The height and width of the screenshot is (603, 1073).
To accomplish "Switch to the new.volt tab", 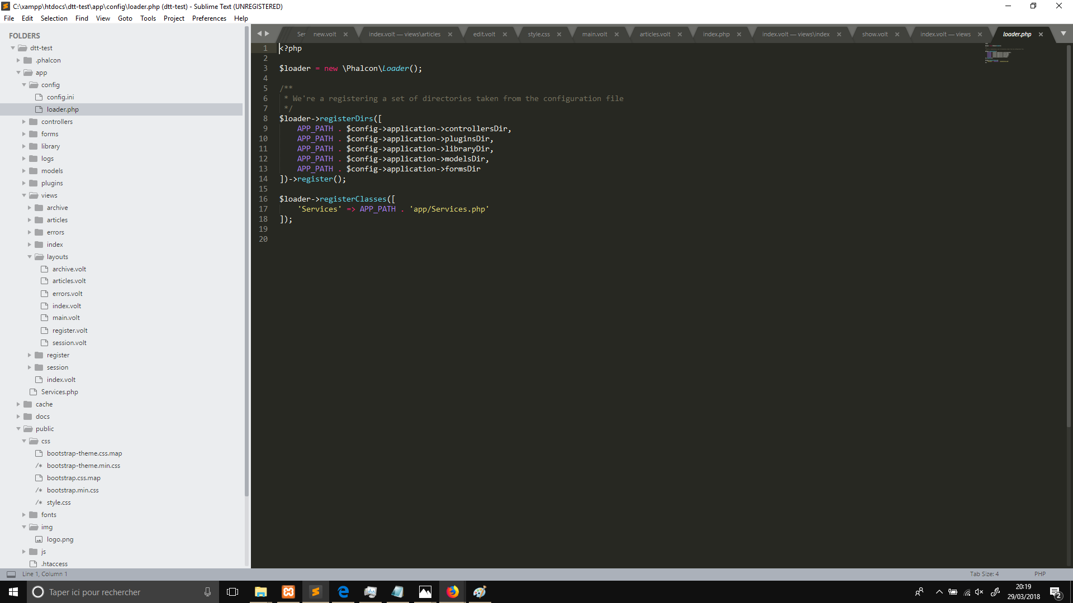I will [x=325, y=35].
